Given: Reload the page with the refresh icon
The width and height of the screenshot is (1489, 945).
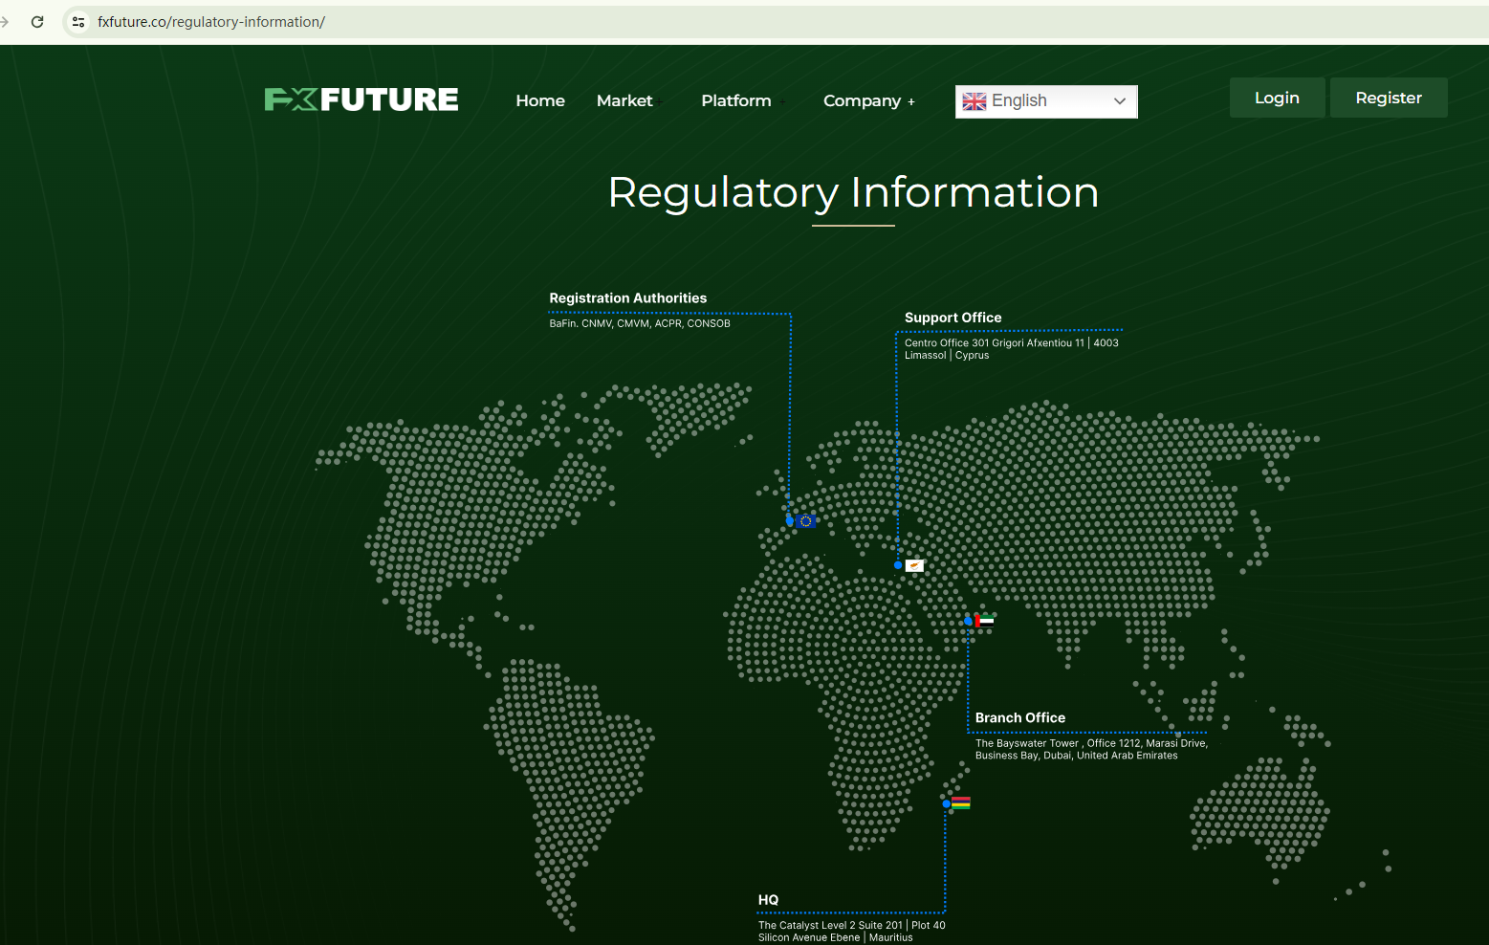Looking at the screenshot, I should pos(37,22).
